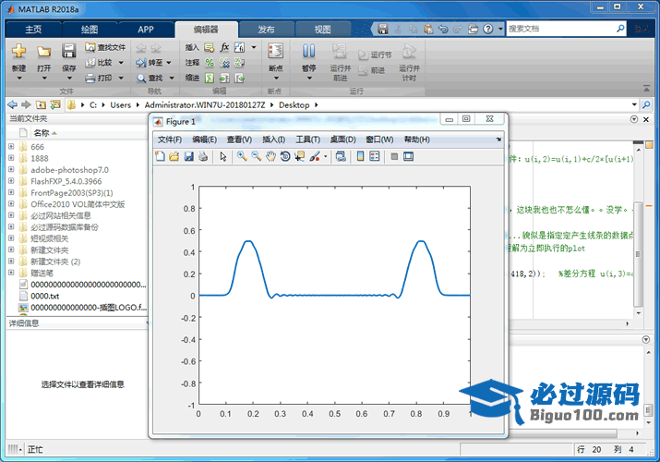Select Figure 1 edit plot arrow tool
The width and height of the screenshot is (660, 462).
(223, 156)
